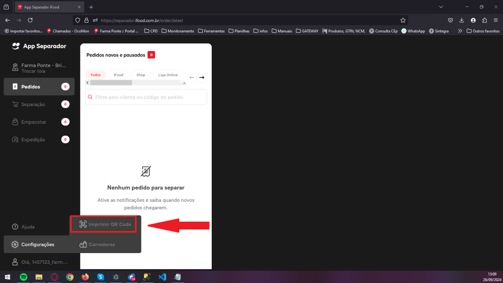The image size is (503, 283).
Task: Open Skype from the taskbar
Action: (x=100, y=277)
